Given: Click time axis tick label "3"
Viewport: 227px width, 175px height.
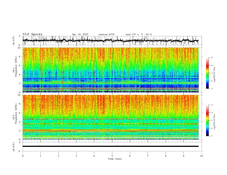Looking at the screenshot, I should pyautogui.click(x=76, y=156).
